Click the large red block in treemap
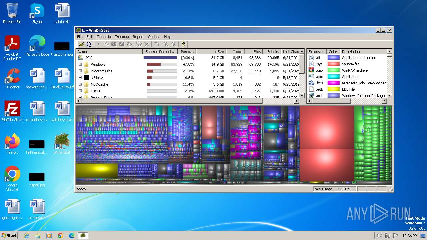 327,143
